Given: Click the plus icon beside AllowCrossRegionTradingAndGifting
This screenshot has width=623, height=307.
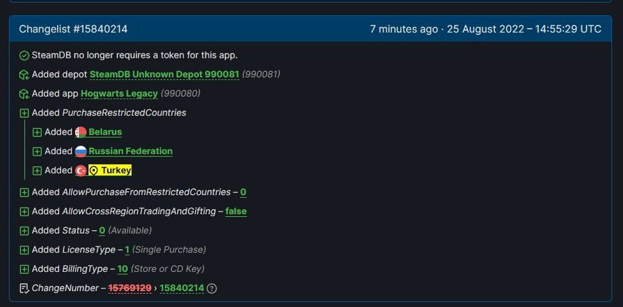Looking at the screenshot, I should coord(24,212).
